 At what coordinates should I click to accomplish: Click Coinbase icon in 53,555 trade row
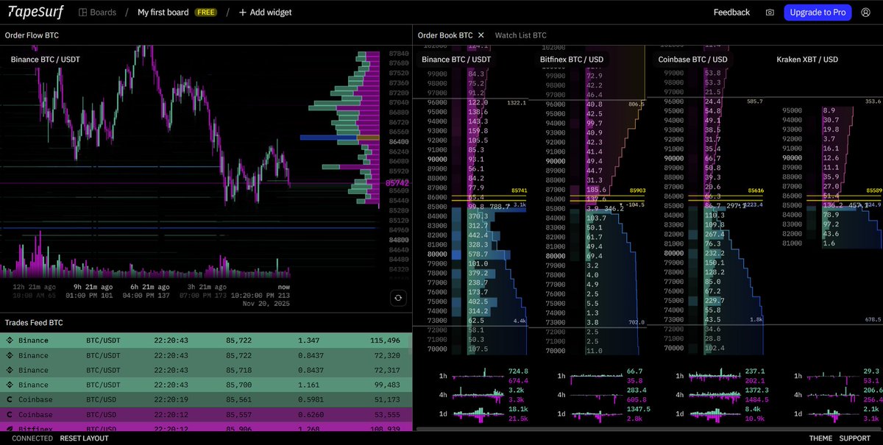(x=10, y=415)
